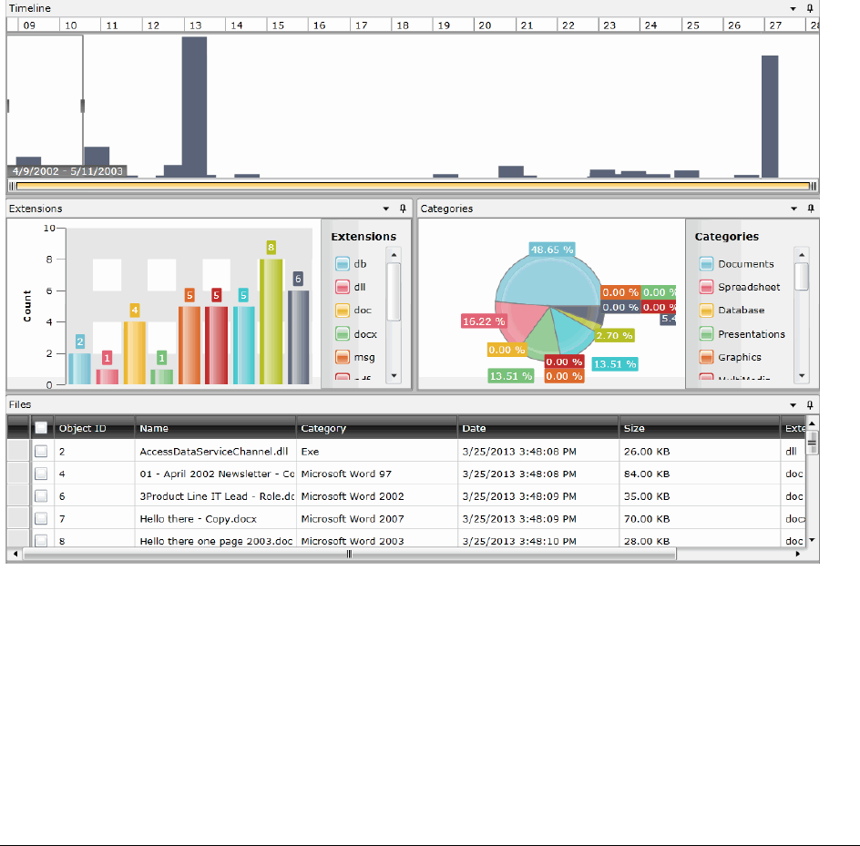This screenshot has height=846, width=860.
Task: Check the box for Hello there one page 2003.doc
Action: click(41, 541)
